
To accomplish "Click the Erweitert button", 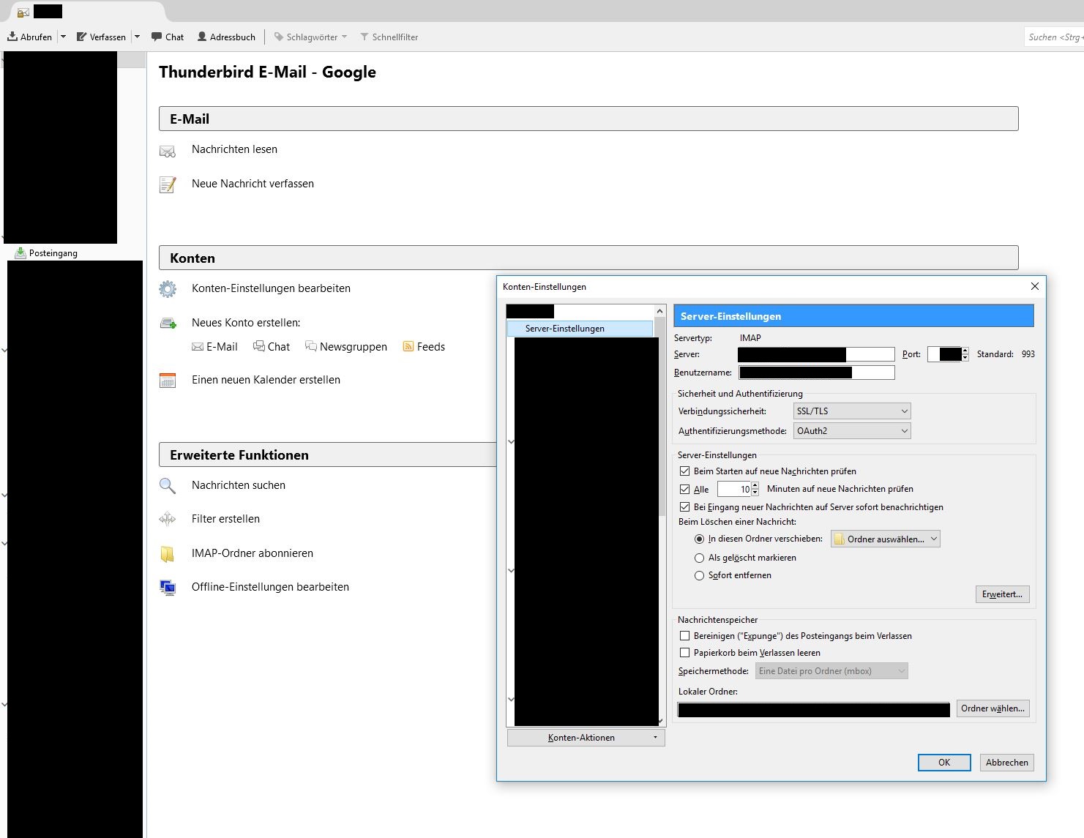I will (1003, 594).
